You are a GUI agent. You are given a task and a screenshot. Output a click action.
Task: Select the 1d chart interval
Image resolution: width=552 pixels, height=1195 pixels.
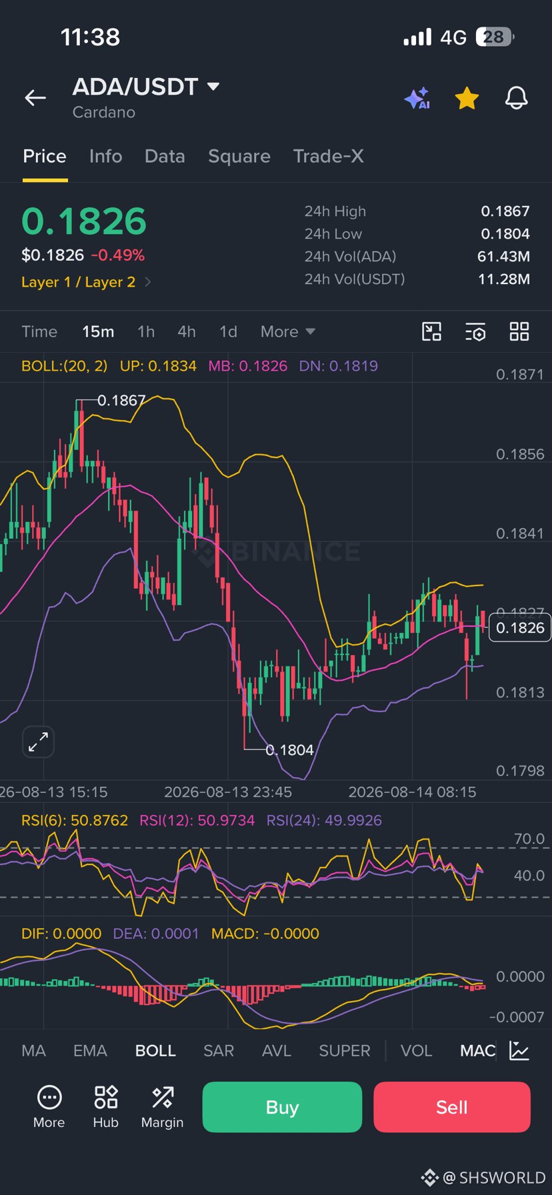point(228,331)
